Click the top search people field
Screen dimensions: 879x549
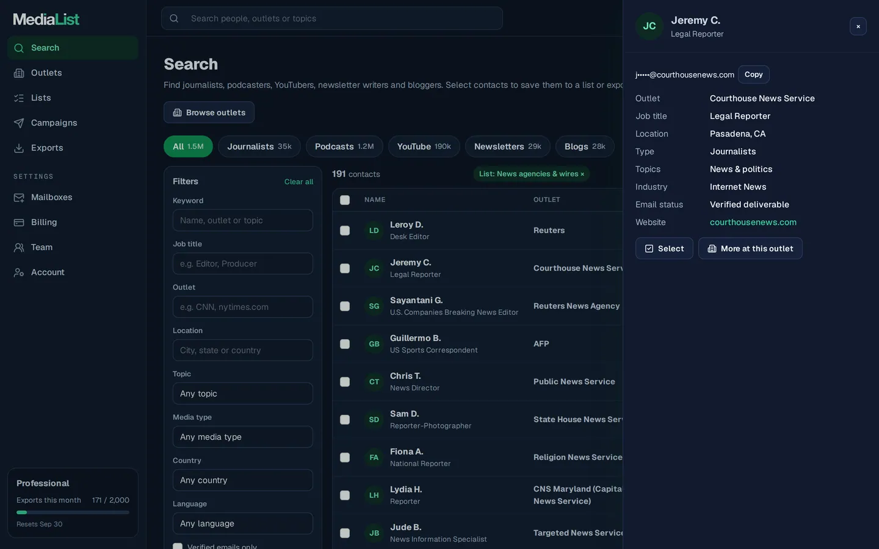tap(332, 18)
